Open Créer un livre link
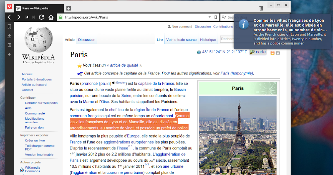 click(35, 141)
